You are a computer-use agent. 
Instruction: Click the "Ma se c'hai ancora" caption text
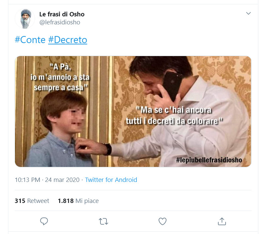click(174, 115)
